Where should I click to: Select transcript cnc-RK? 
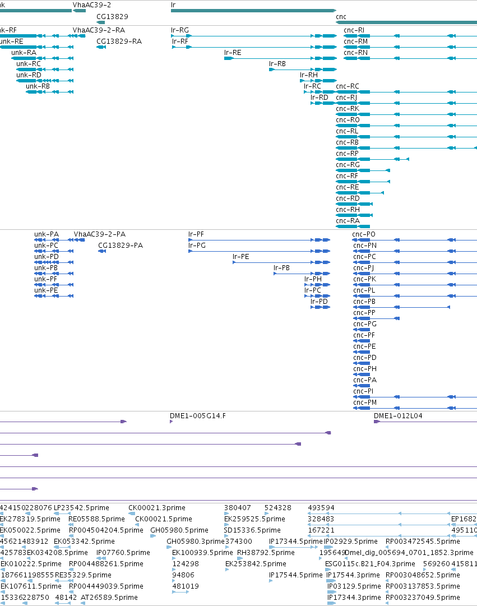click(x=348, y=109)
